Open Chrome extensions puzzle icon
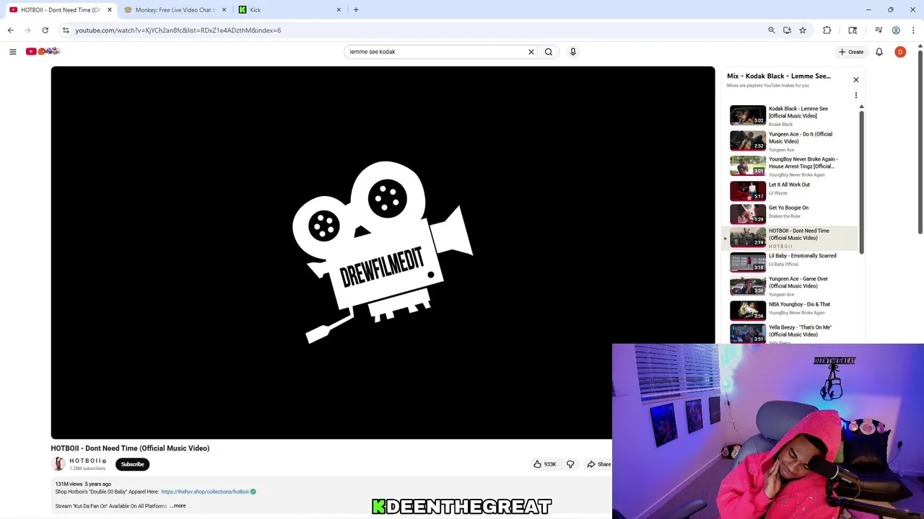 [x=827, y=30]
